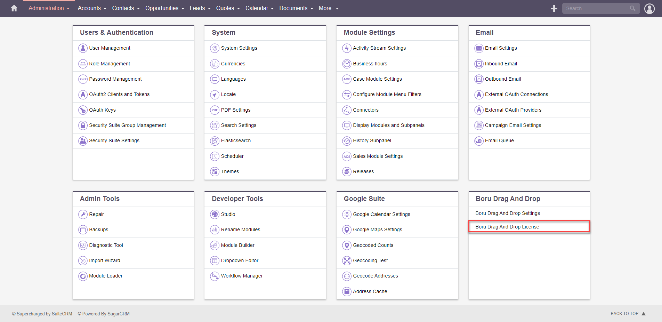Expand the Quotes dropdown arrow

(x=239, y=9)
